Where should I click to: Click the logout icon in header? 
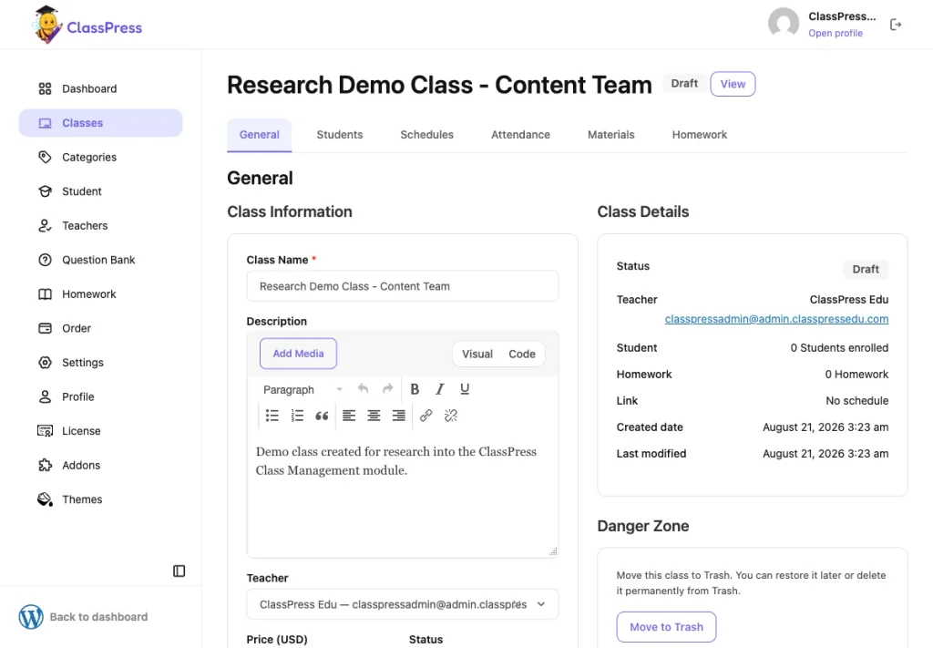click(896, 25)
